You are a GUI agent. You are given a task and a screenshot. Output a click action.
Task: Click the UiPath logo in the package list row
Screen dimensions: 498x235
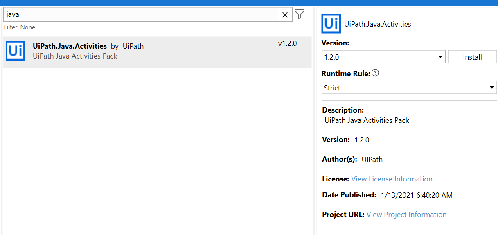click(16, 51)
